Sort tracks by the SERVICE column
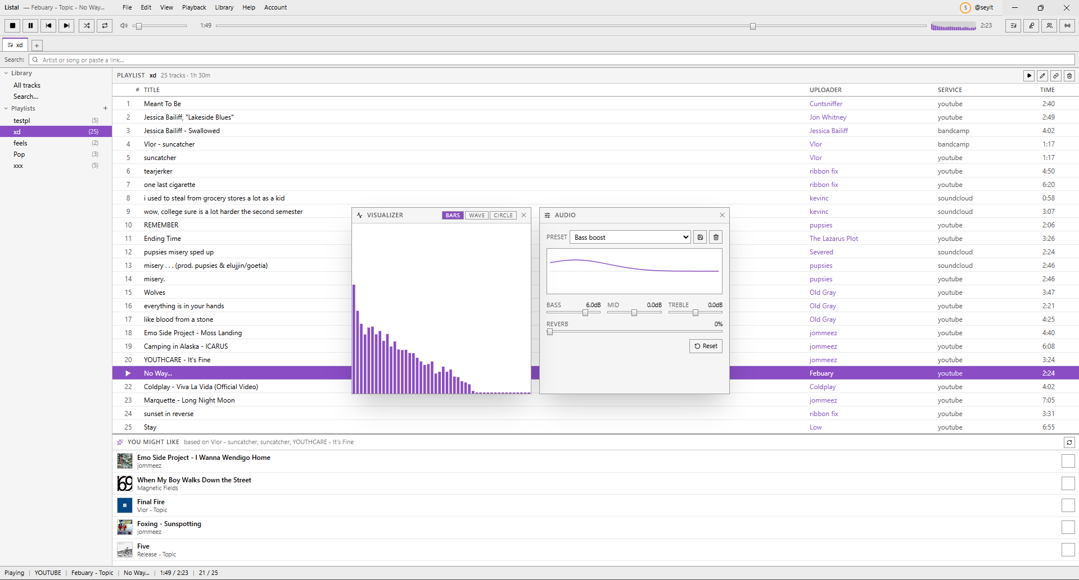 click(x=950, y=90)
